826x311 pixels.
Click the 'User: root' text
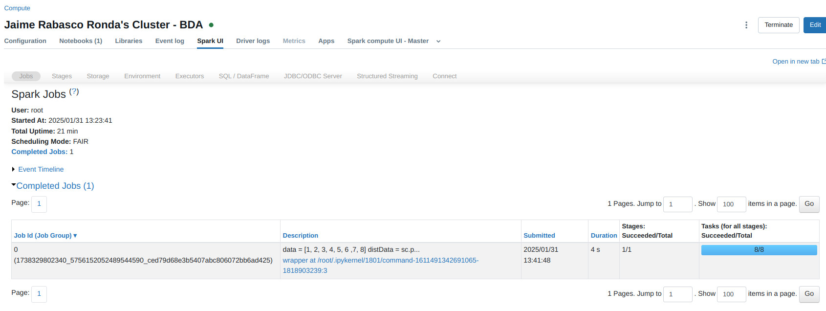27,110
